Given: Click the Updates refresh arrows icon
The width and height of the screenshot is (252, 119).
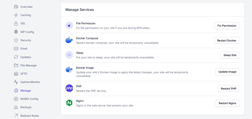Looking at the screenshot, I should point(16,57).
